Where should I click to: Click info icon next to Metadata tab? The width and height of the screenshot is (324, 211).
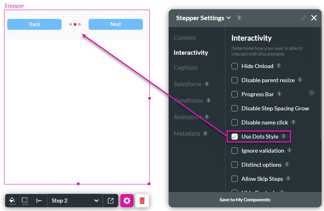205,133
